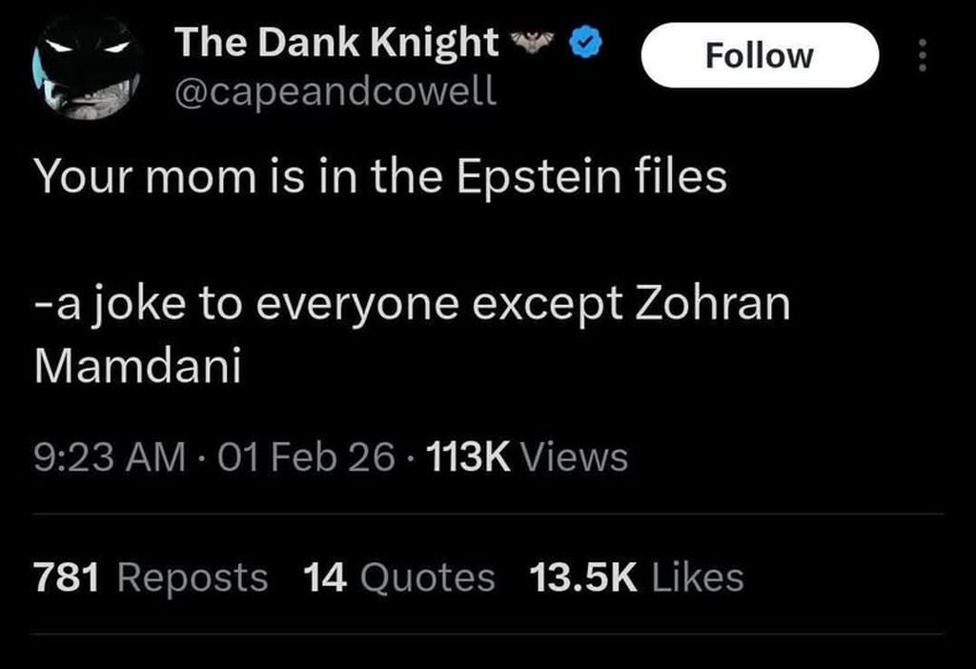Show the 781 Reposts list
This screenshot has height=669, width=976.
[x=151, y=577]
